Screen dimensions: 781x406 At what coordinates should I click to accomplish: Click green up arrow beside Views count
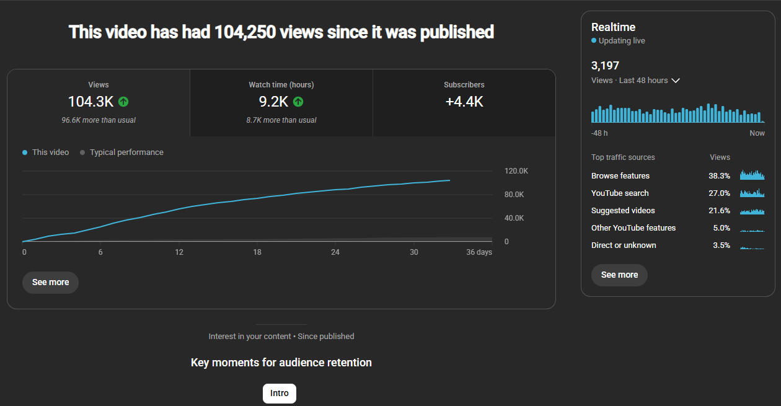[123, 102]
